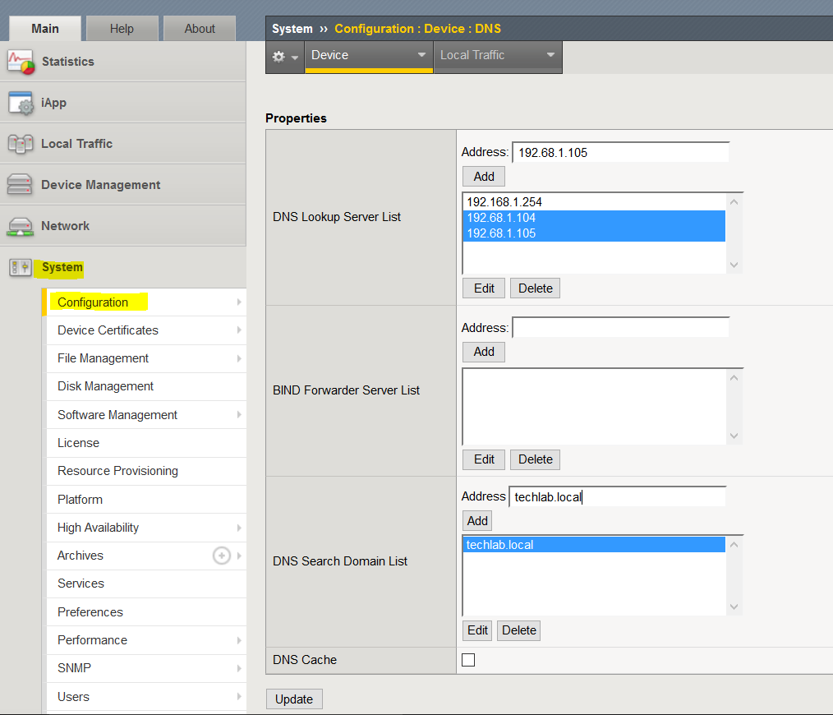
Task: Open the iApp menu section
Action: pos(122,103)
